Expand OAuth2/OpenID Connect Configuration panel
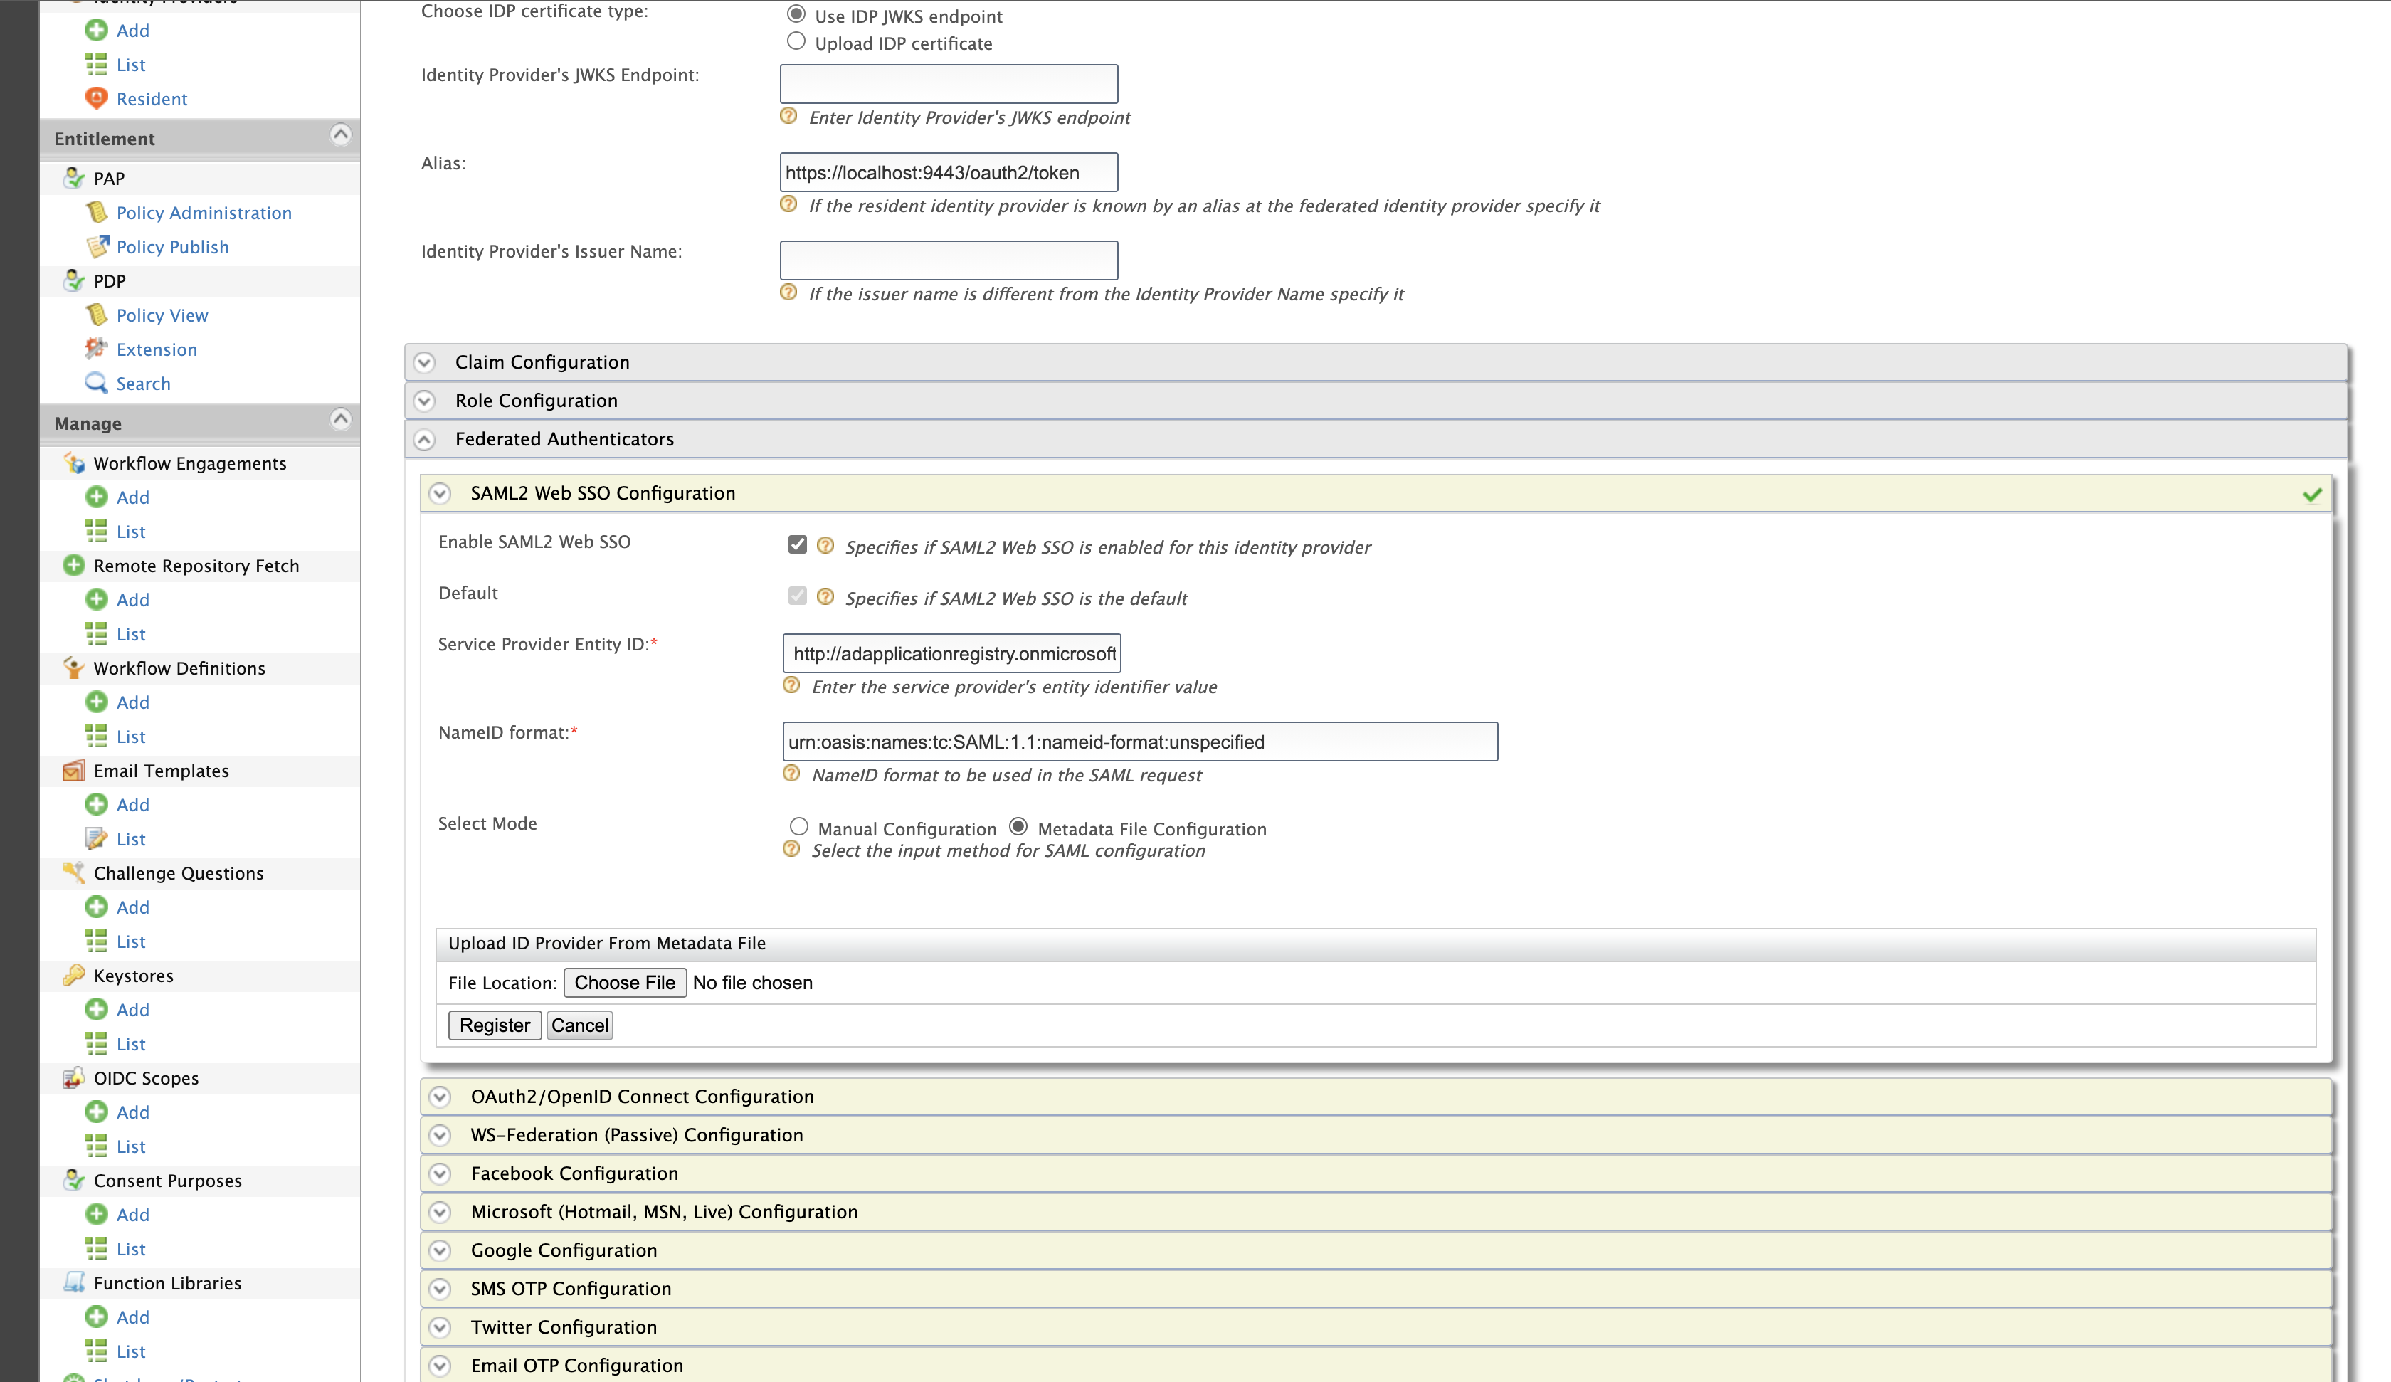The width and height of the screenshot is (2391, 1382). point(439,1097)
